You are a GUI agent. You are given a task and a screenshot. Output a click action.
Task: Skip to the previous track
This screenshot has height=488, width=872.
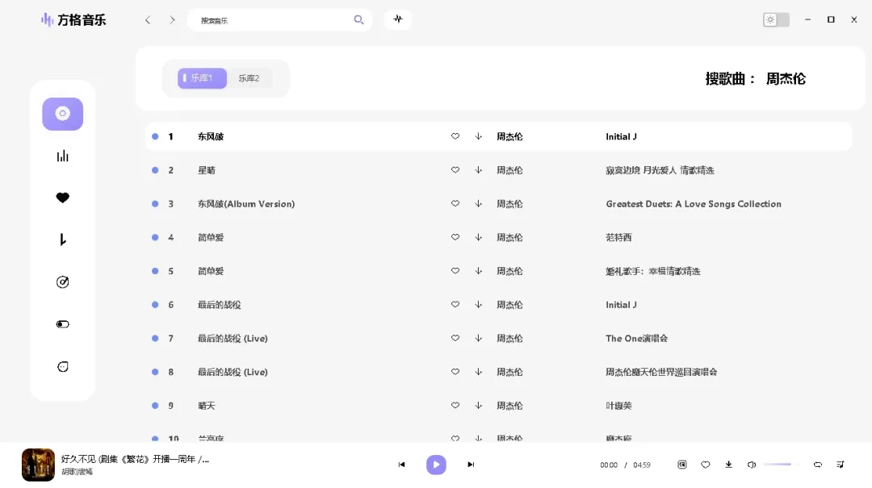(401, 465)
